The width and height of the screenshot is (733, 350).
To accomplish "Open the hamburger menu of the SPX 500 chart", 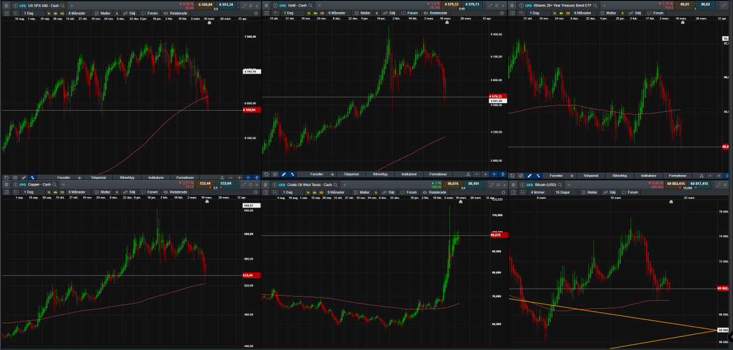I will [6, 5].
